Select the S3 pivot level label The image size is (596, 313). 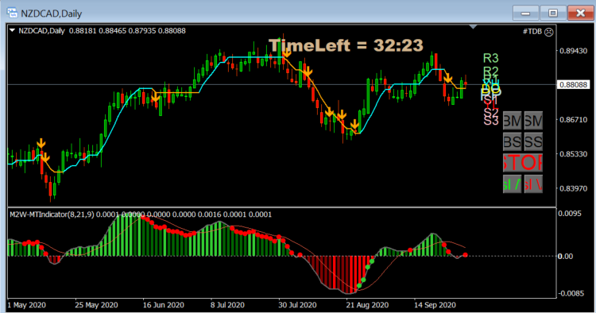(491, 121)
